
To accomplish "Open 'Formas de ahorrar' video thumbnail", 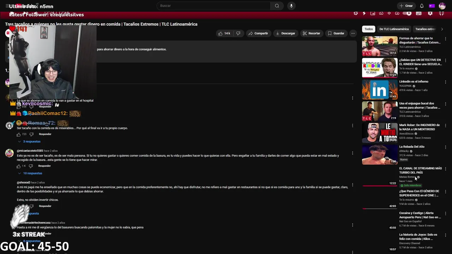I will 380,46.
